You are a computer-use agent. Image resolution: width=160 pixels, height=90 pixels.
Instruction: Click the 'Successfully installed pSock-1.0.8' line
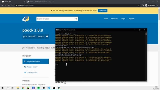(68, 56)
